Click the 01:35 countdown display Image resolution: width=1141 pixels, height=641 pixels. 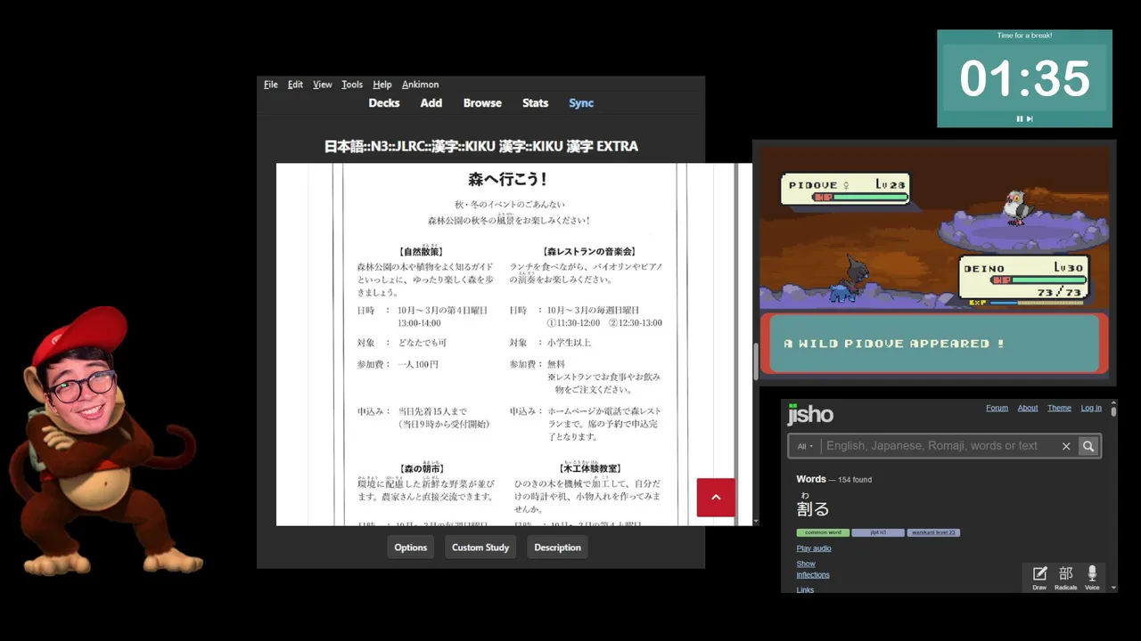pyautogui.click(x=1024, y=78)
